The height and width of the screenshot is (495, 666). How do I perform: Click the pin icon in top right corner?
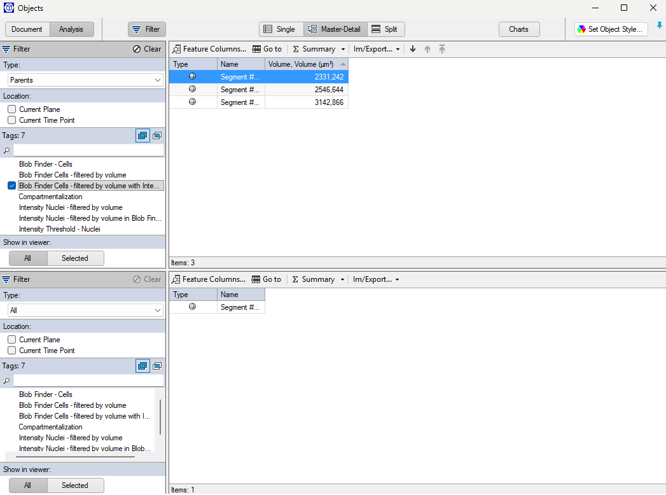[x=659, y=25]
